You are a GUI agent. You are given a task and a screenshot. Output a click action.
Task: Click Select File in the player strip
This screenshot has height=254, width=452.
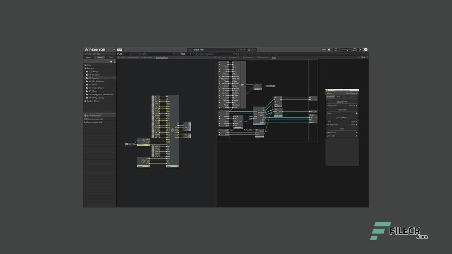coord(144,54)
